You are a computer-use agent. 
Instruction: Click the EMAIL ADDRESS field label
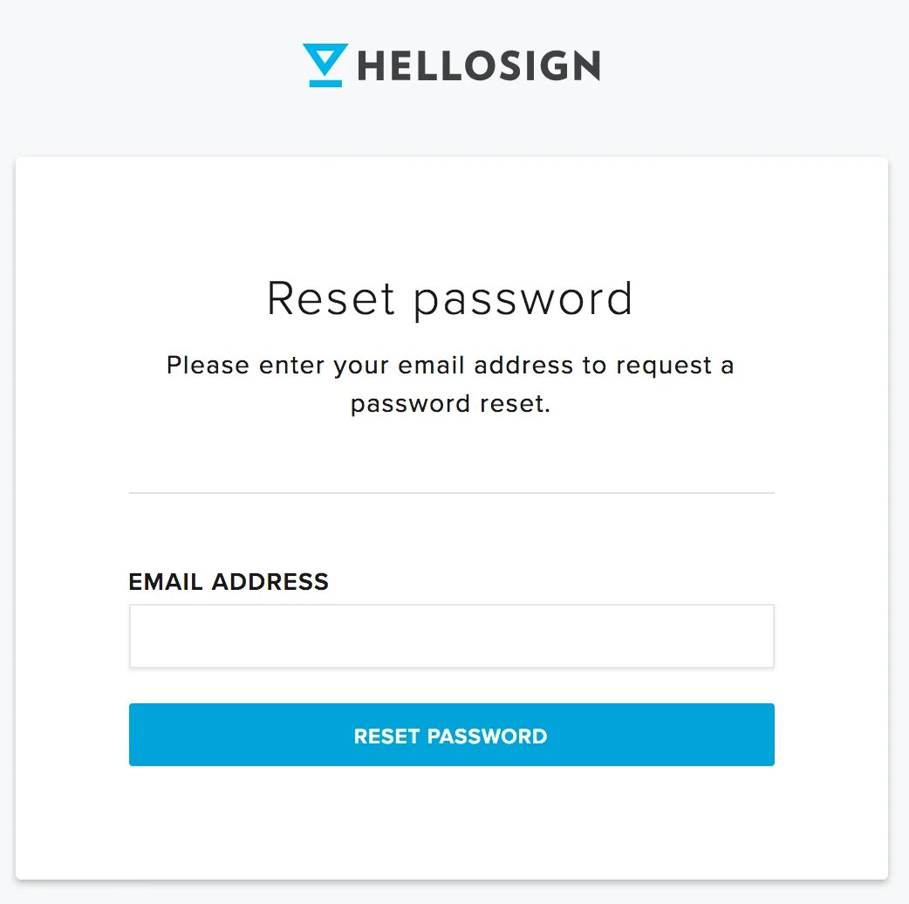(229, 582)
